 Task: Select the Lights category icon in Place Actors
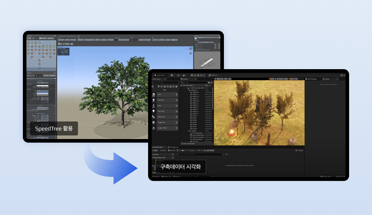[x=159, y=86]
